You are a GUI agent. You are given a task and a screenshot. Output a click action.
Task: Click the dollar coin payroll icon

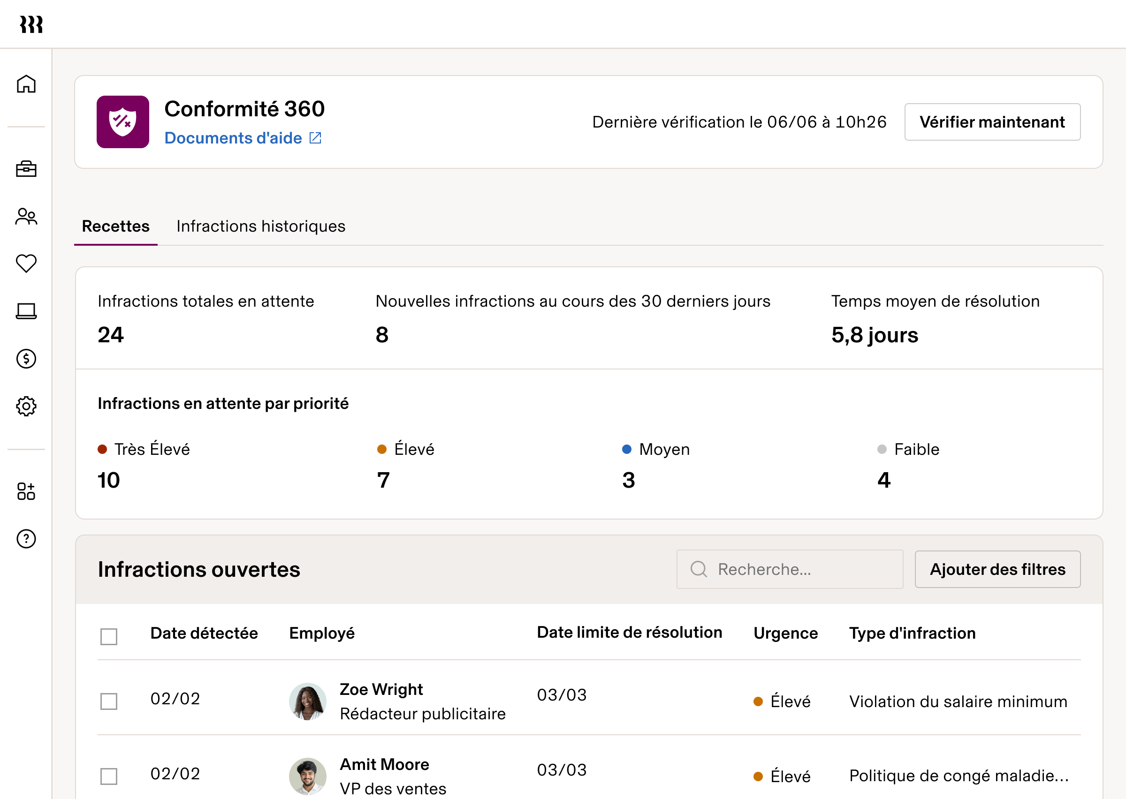tap(26, 359)
